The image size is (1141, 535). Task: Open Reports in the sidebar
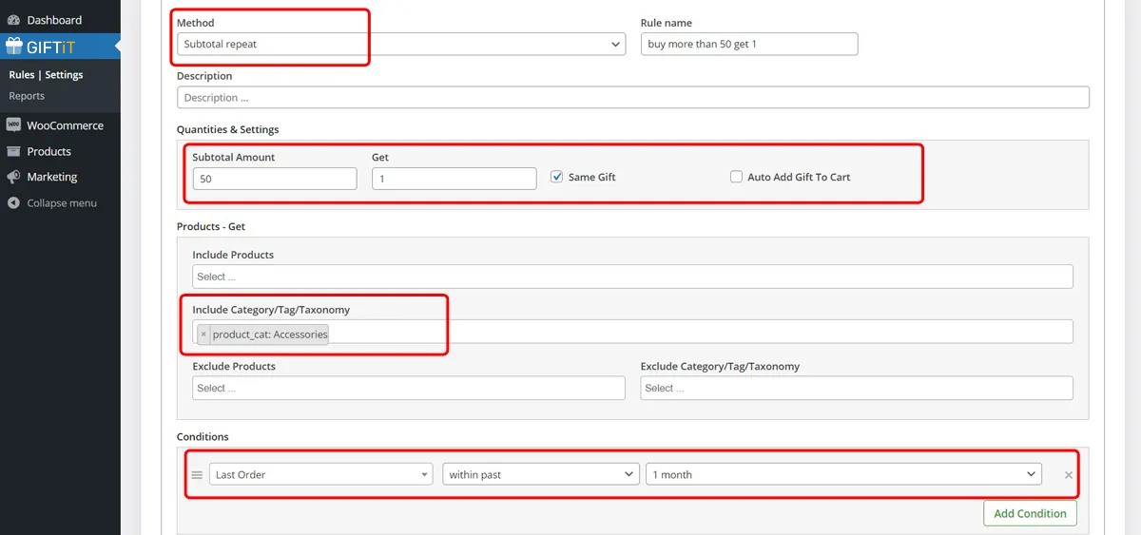point(27,96)
